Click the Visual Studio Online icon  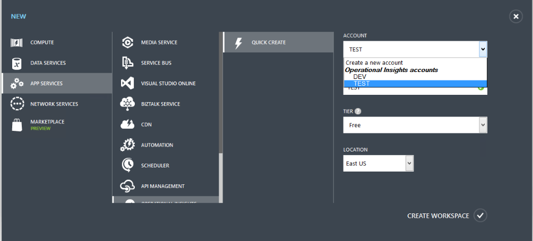127,84
